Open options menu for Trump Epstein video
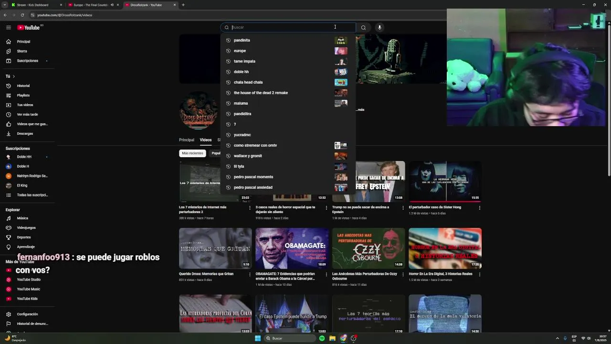 (403, 208)
